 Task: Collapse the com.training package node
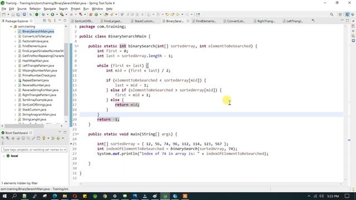tap(11, 27)
